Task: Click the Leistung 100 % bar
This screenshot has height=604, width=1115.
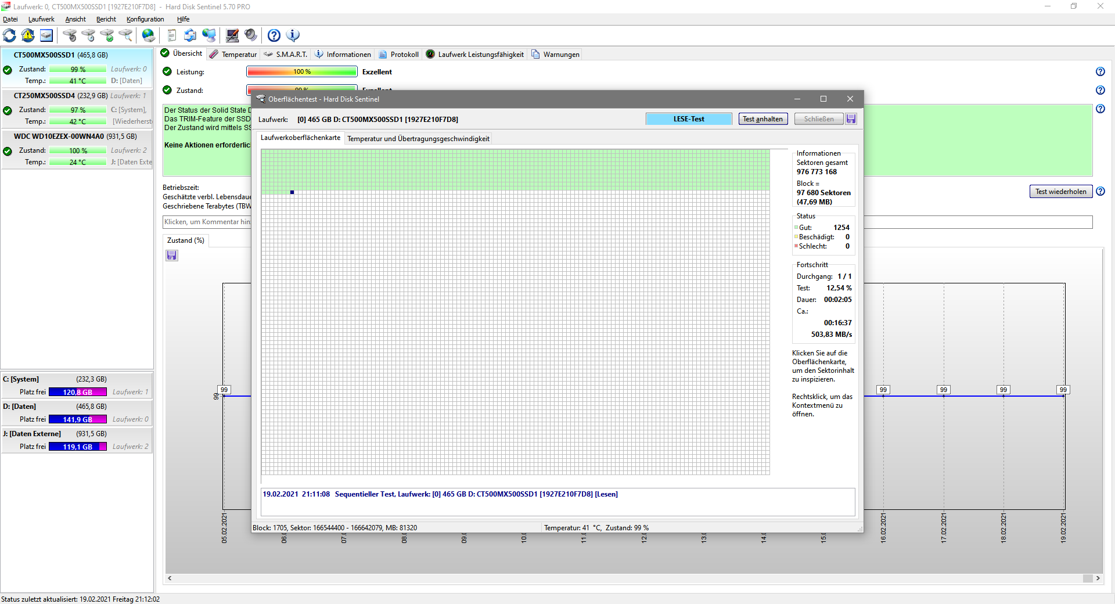Action: pyautogui.click(x=302, y=71)
